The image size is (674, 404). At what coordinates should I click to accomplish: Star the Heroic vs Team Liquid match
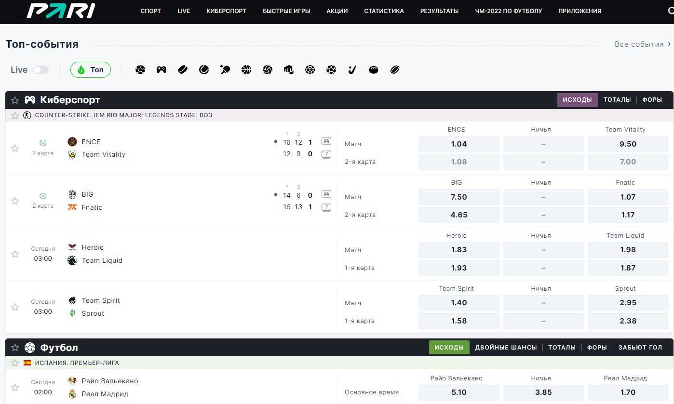coord(15,254)
